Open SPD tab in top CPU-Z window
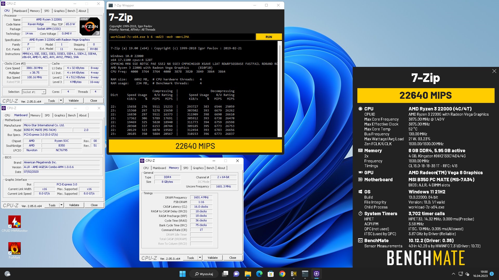The image size is (499, 280). (x=47, y=11)
